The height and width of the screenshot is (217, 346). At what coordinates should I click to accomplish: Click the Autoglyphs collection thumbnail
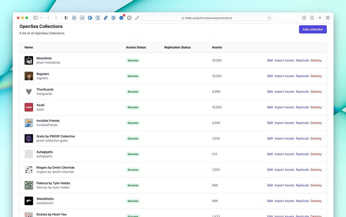[29, 154]
